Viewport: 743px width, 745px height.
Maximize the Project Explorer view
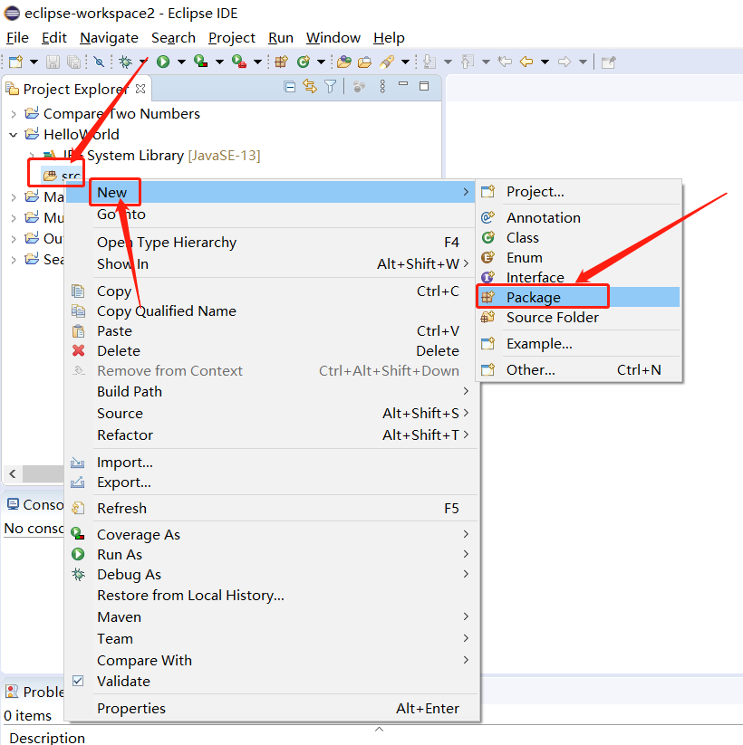424,86
